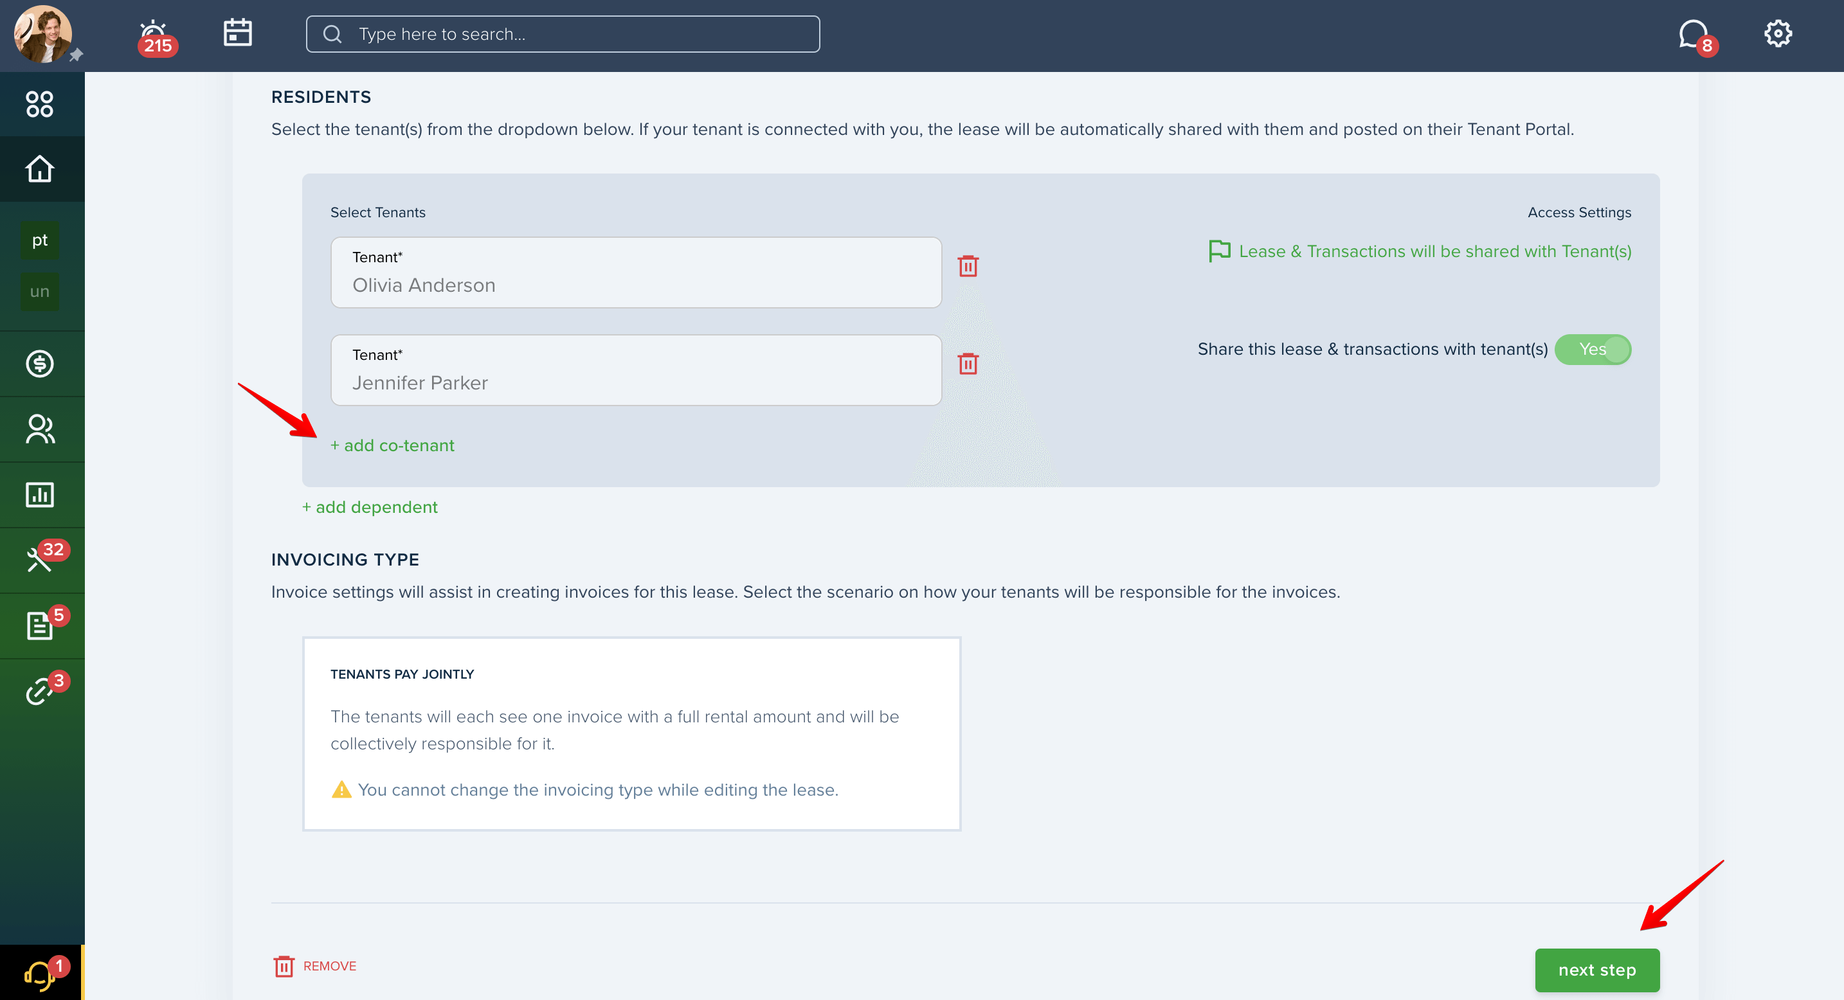This screenshot has height=1000, width=1844.
Task: Open the Jennifer Parker tenant dropdown
Action: (x=636, y=371)
